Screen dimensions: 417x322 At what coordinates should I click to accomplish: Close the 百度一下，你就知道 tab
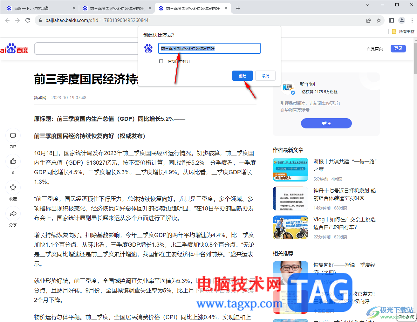[74, 8]
